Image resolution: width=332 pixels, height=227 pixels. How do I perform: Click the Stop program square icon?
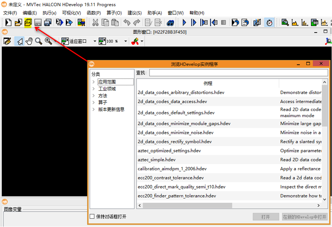pos(223,22)
